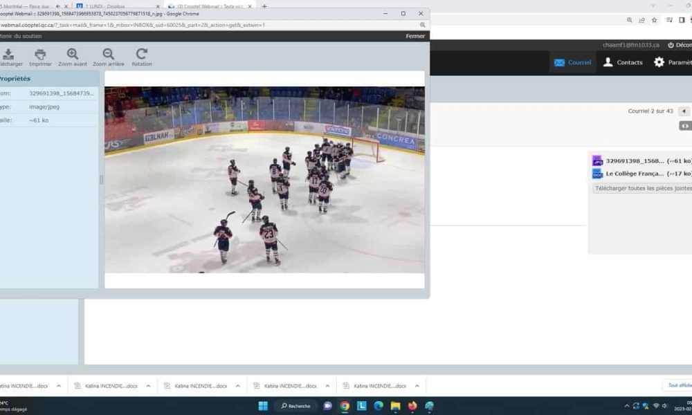Screen dimensions: 692x415
Task: Click the hockey photo preview
Action: [x=264, y=179]
